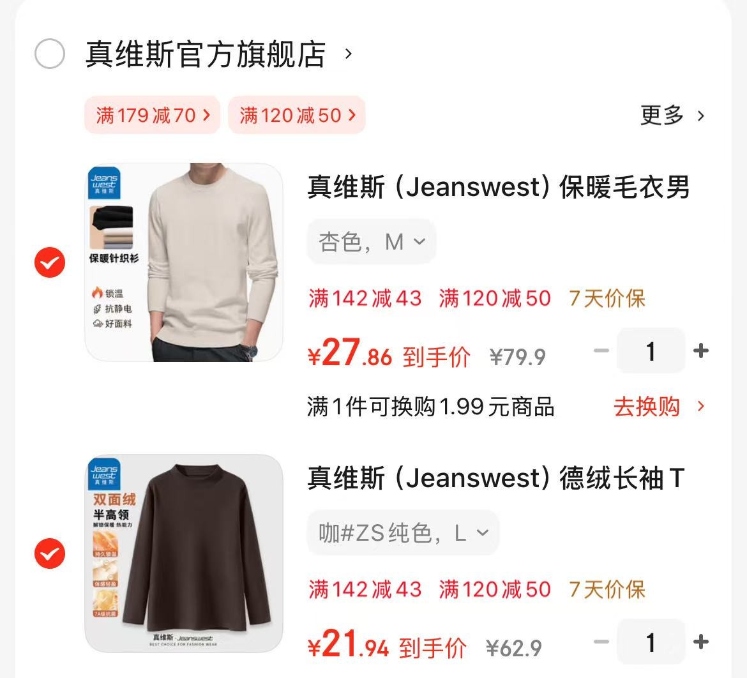The width and height of the screenshot is (747, 678).
Task: Open the 真维斯官方旗舰店 store page
Action: click(206, 54)
